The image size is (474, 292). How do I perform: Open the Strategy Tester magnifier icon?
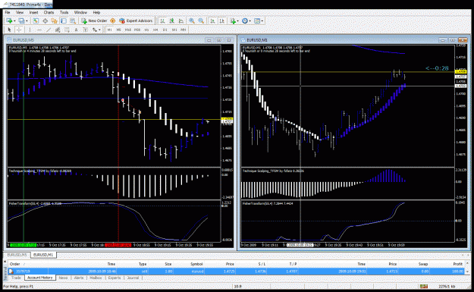(73, 21)
